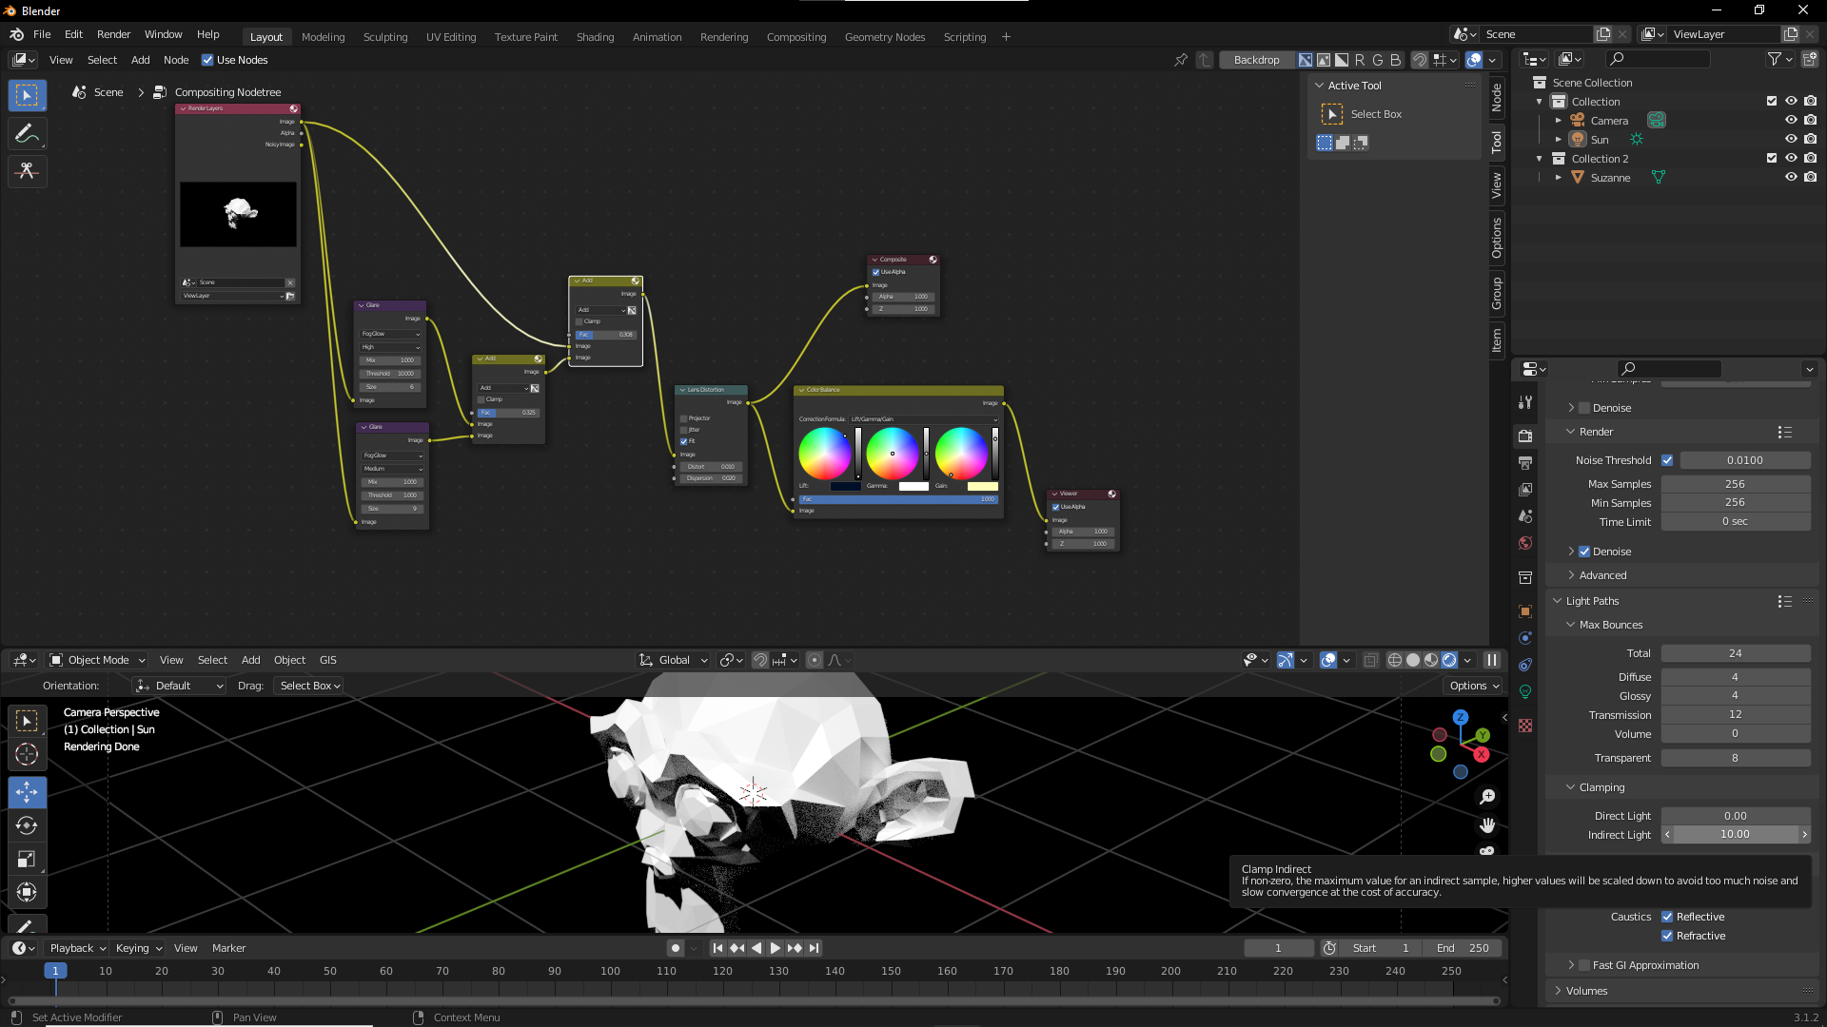1827x1027 pixels.
Task: Activate the Scale tool in viewport
Action: (x=27, y=860)
